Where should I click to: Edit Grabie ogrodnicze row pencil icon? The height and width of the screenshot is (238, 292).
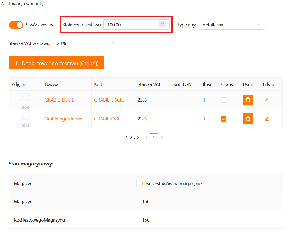click(x=267, y=119)
